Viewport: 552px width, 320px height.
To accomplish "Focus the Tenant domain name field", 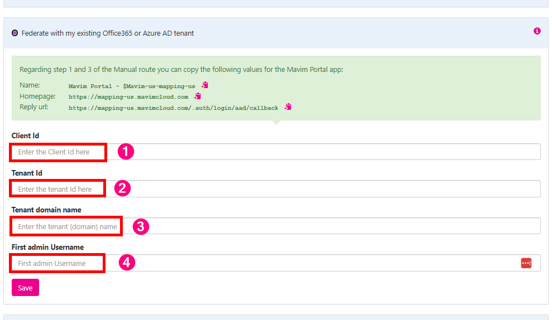I will point(335,226).
